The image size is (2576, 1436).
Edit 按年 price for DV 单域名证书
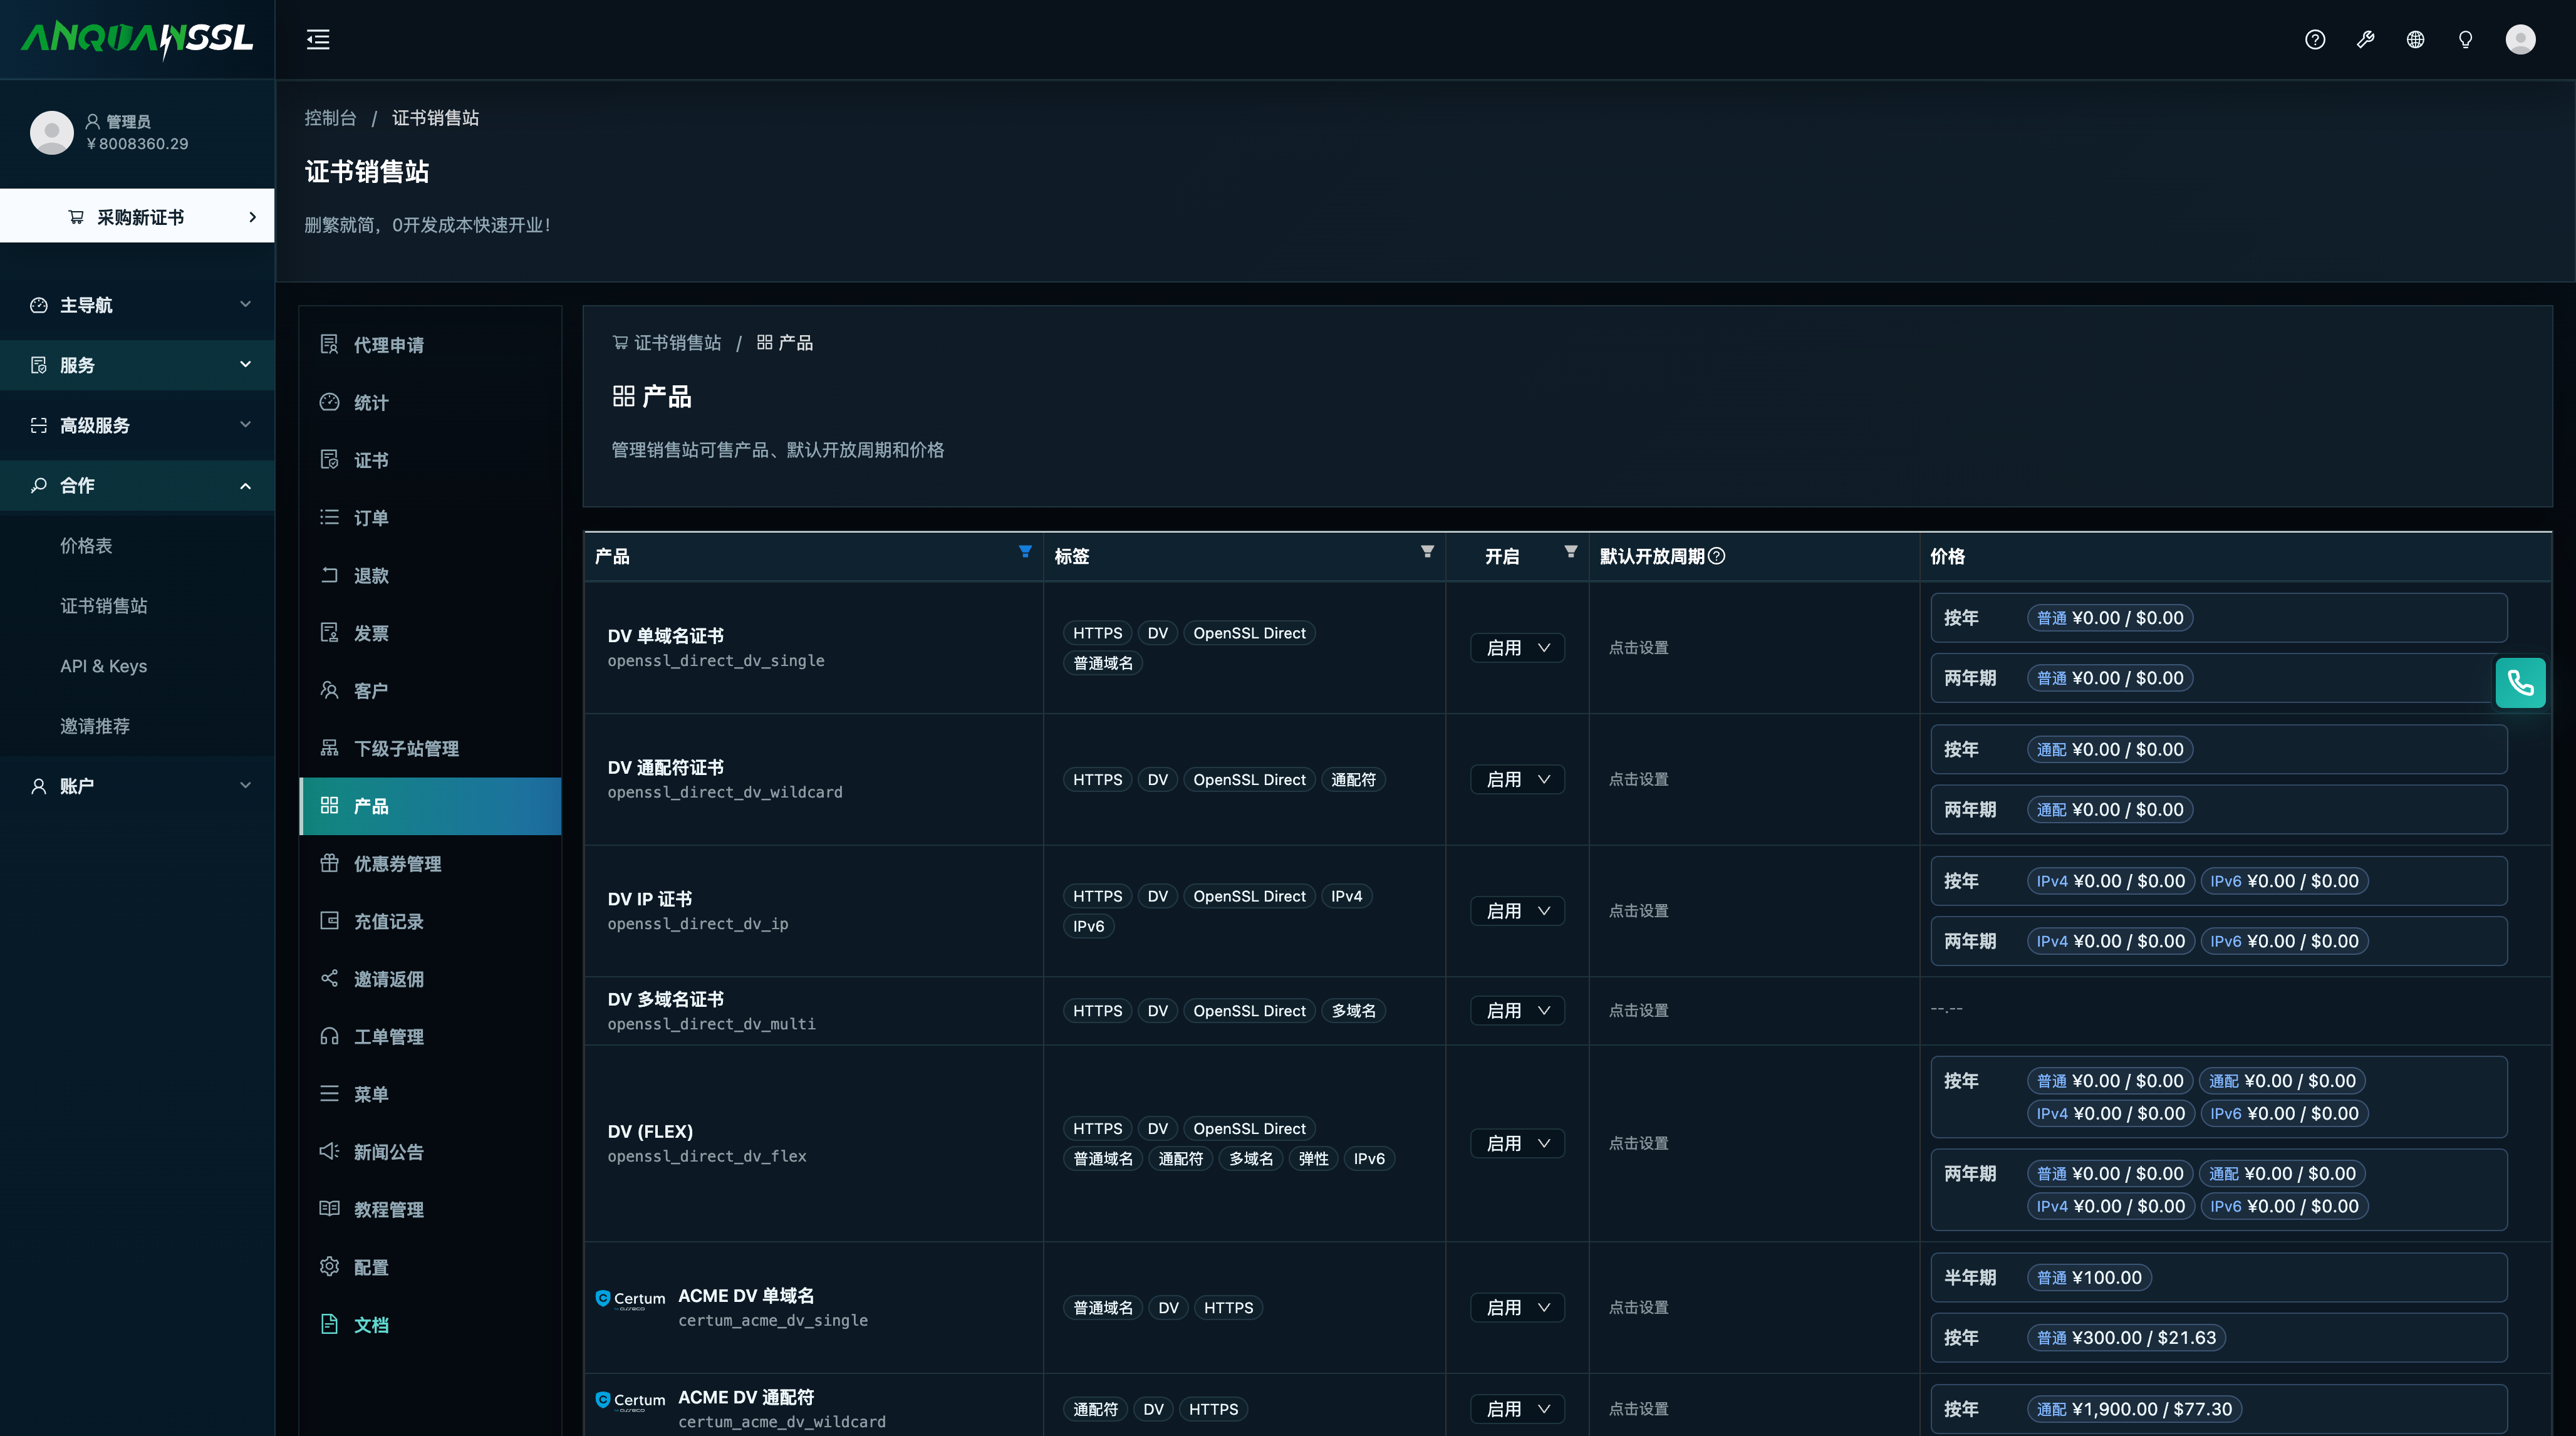click(2218, 618)
